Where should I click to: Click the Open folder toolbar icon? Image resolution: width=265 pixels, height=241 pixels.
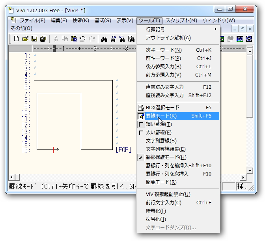tap(25, 39)
